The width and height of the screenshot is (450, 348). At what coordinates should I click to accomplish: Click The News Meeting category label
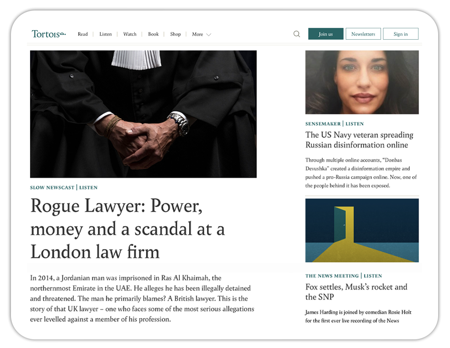click(x=332, y=276)
